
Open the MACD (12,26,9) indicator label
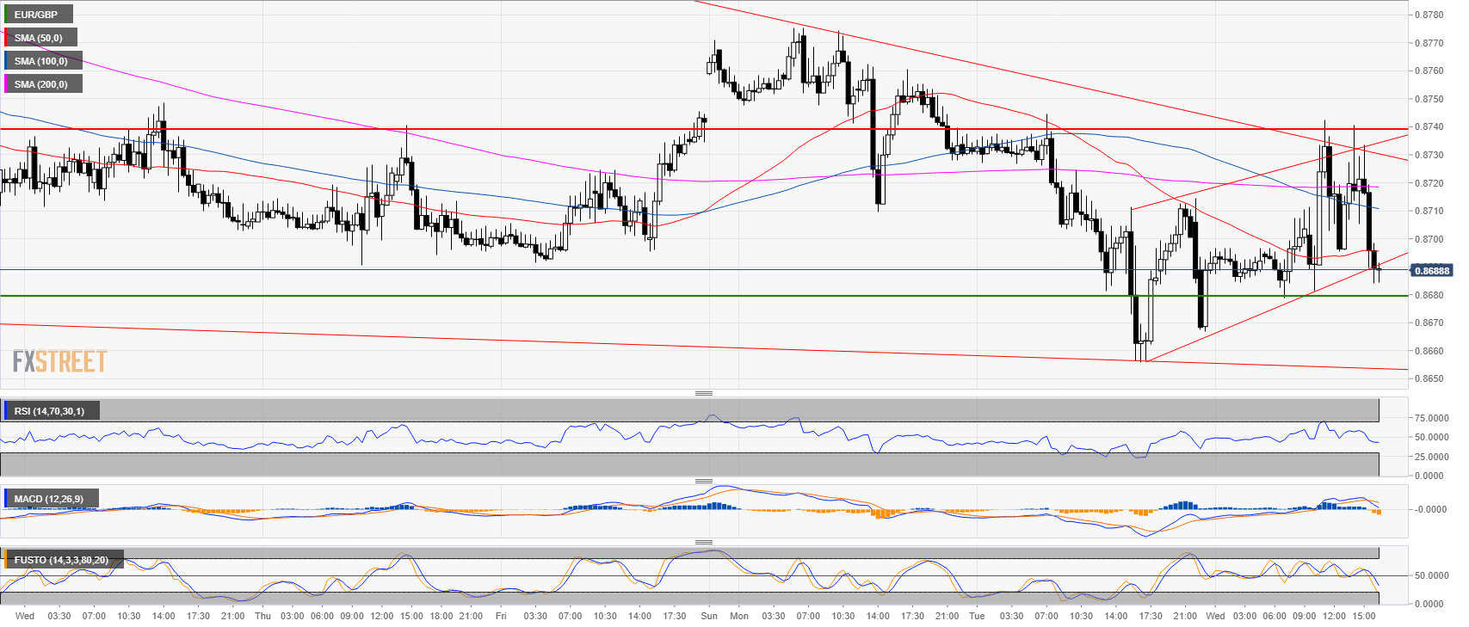tap(49, 499)
